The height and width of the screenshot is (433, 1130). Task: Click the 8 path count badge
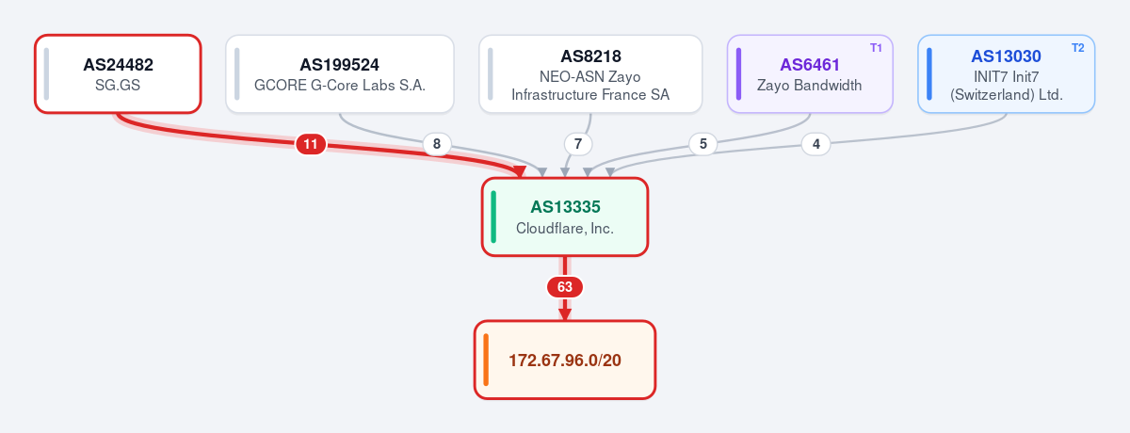click(436, 144)
